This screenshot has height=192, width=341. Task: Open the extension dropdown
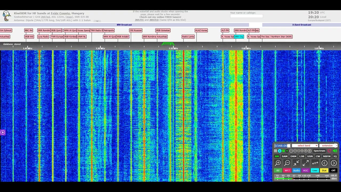(x=328, y=146)
